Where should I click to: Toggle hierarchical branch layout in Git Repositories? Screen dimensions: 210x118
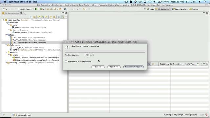pos(59,17)
